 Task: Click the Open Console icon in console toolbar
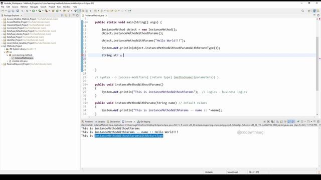pyautogui.click(x=308, y=121)
